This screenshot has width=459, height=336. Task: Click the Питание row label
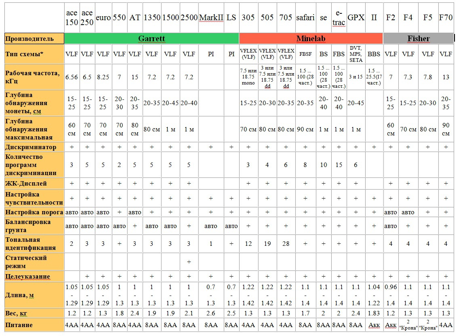click(19, 325)
